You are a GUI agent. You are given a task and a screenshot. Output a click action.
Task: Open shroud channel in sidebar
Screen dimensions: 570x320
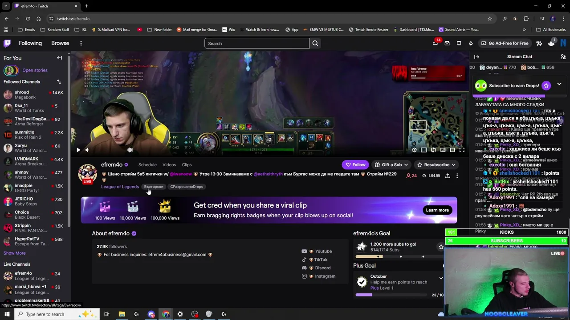[34, 95]
